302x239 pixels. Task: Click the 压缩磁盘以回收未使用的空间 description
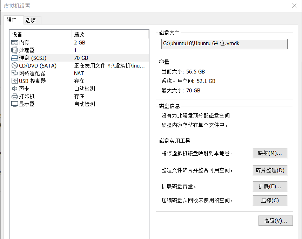click(197, 201)
